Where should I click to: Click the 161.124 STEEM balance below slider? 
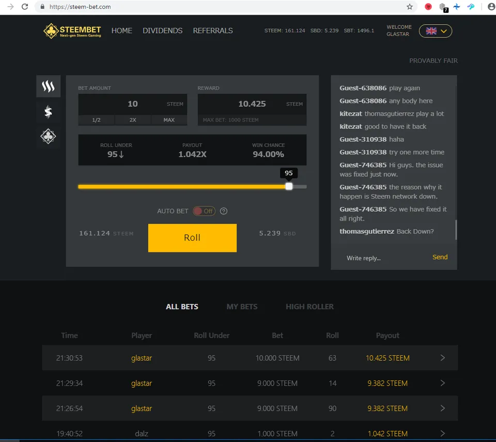click(106, 233)
